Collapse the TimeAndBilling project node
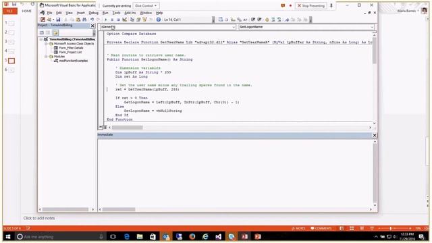The width and height of the screenshot is (432, 243). pos(41,39)
